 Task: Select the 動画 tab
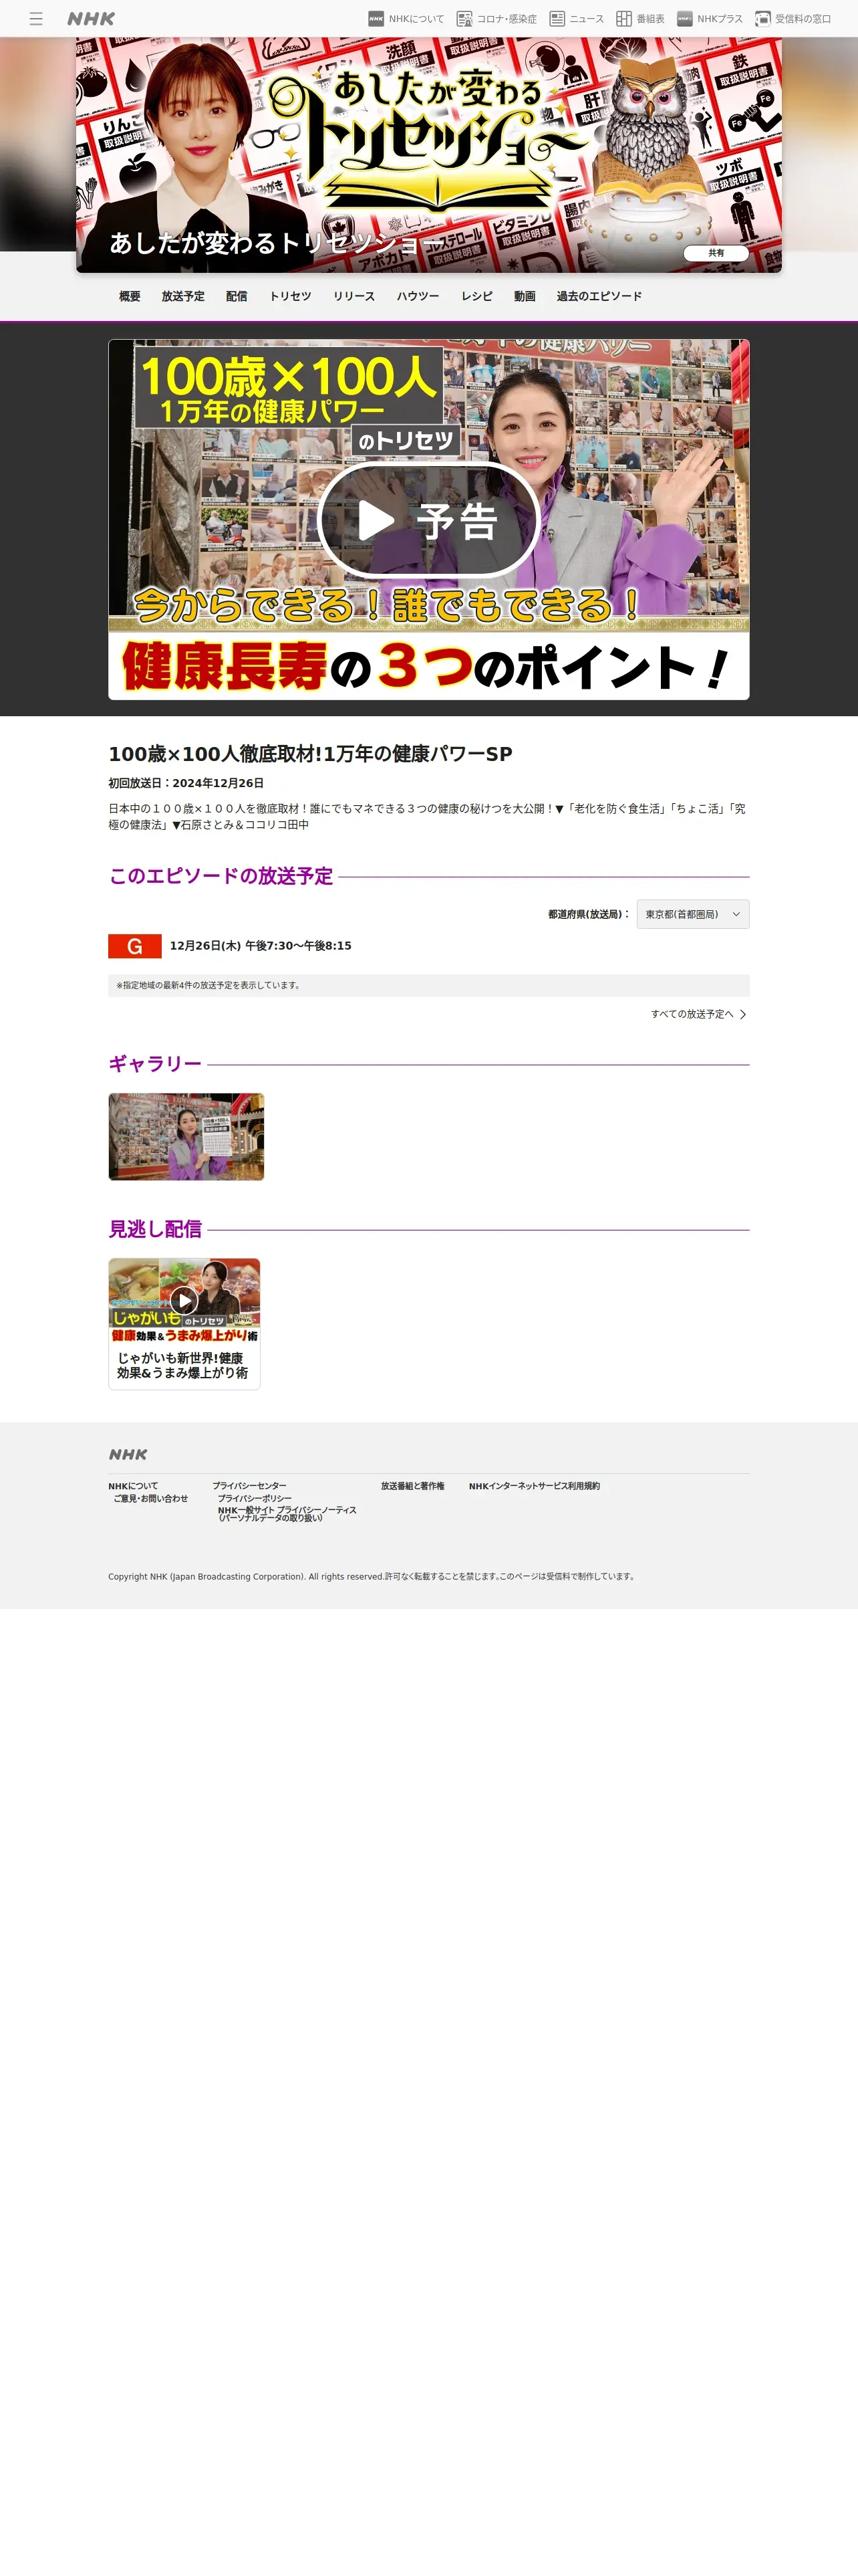(x=525, y=296)
